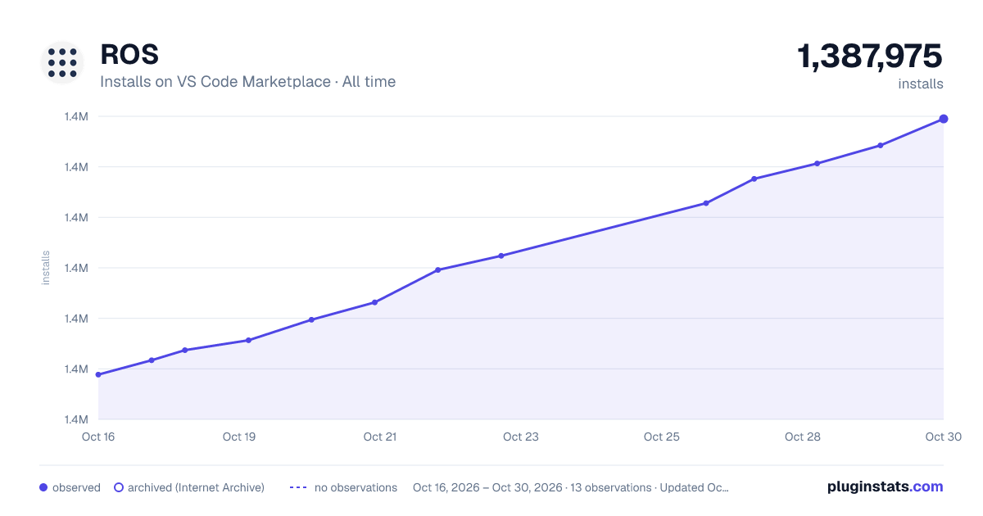
Task: Click the Oct 23 x-axis label
Action: point(521,437)
